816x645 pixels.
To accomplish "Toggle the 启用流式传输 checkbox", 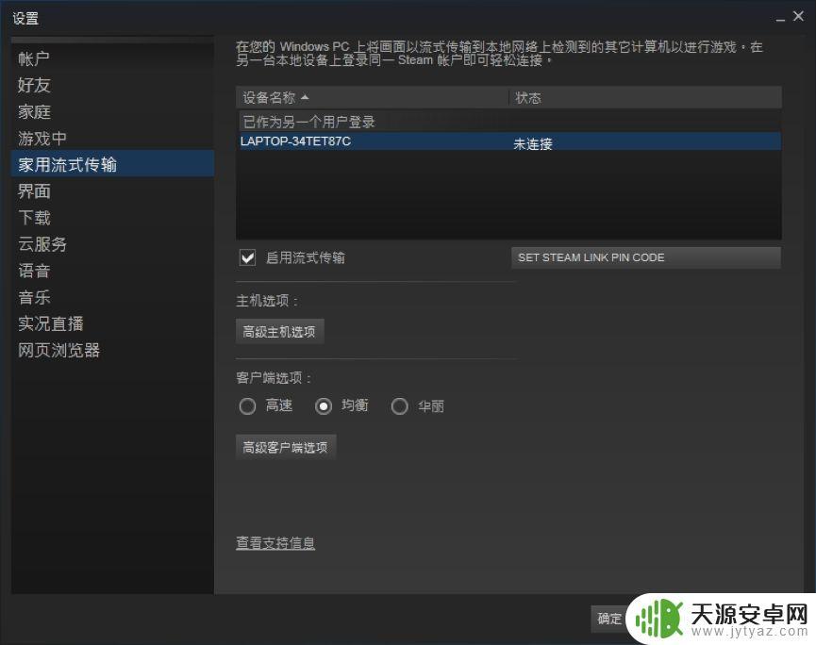I will (248, 257).
